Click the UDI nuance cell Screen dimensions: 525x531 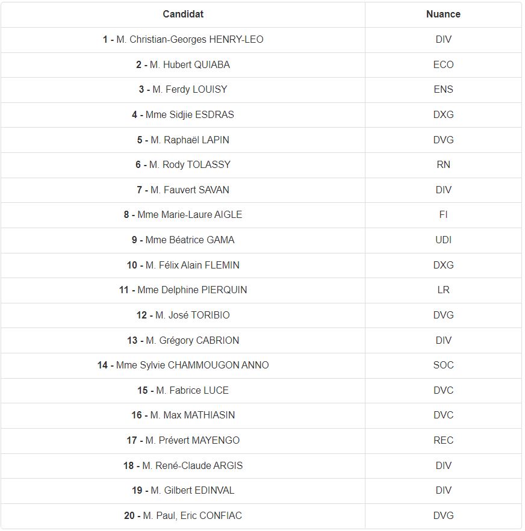(443, 240)
